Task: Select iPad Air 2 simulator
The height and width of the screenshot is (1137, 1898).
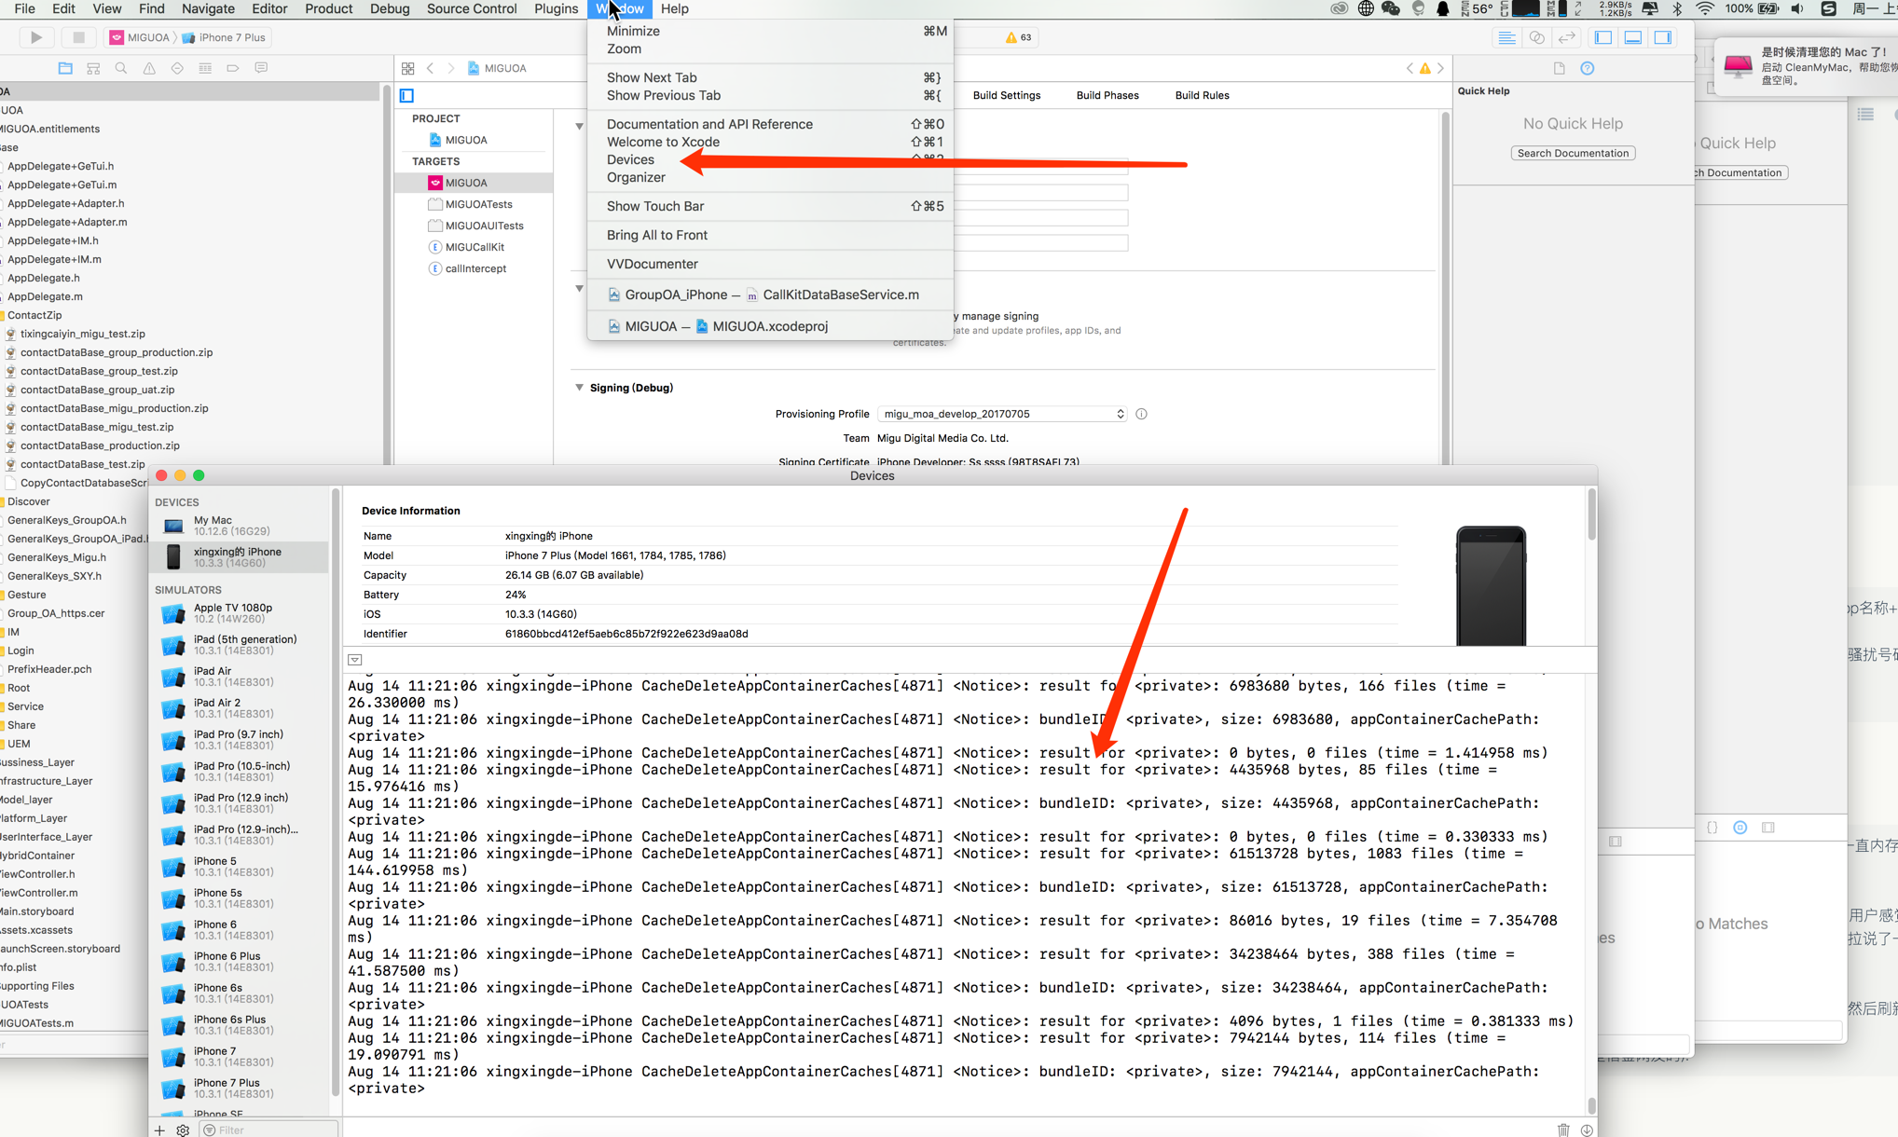Action: click(x=239, y=708)
